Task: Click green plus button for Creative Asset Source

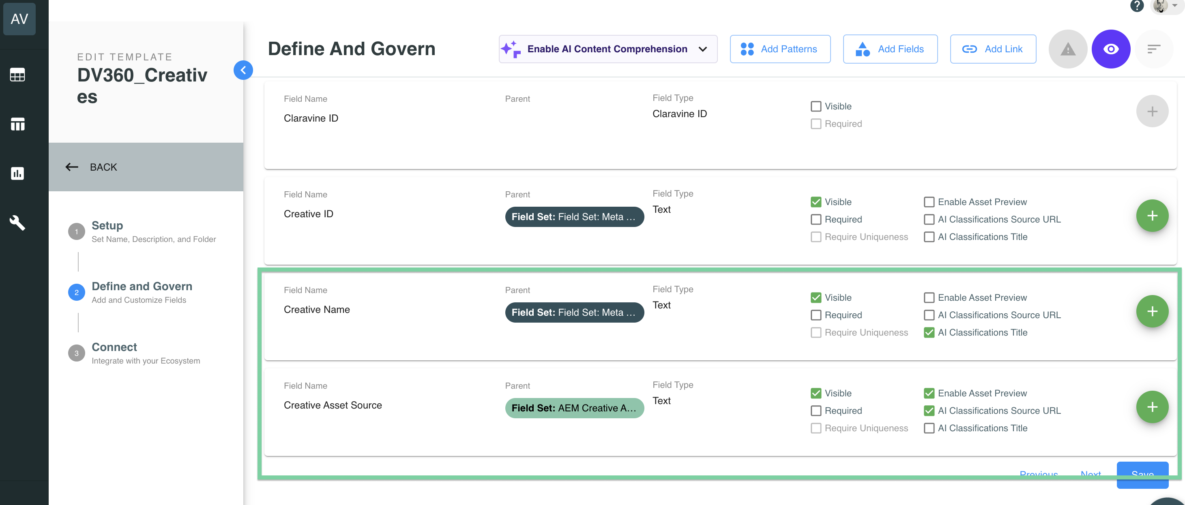Action: click(1152, 407)
